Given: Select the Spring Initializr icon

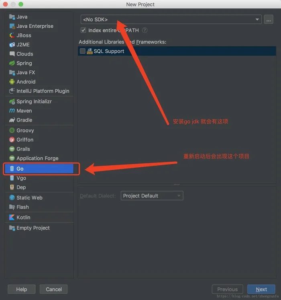Looking at the screenshot, I should click(x=12, y=101).
